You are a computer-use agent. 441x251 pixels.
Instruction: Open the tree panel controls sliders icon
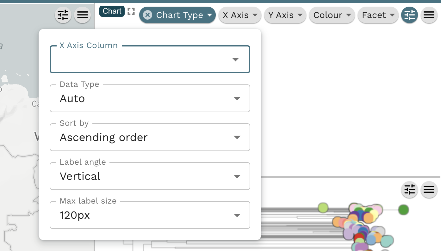pyautogui.click(x=409, y=190)
